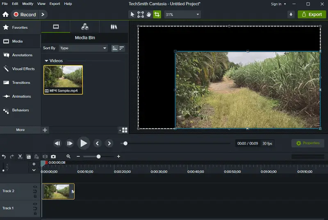Open the File menu
Image resolution: width=328 pixels, height=220 pixels.
pyautogui.click(x=5, y=4)
